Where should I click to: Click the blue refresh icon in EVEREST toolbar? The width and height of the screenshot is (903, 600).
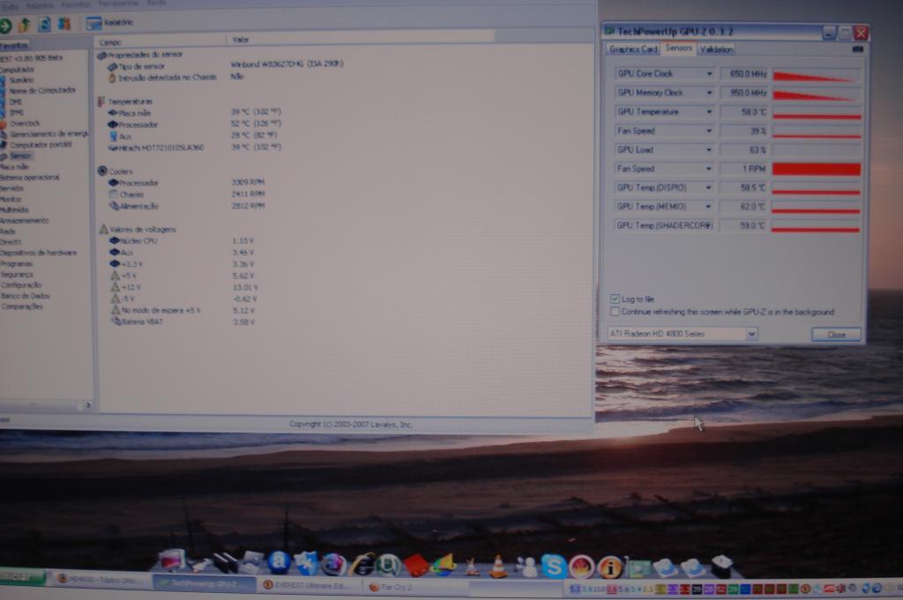(x=44, y=24)
